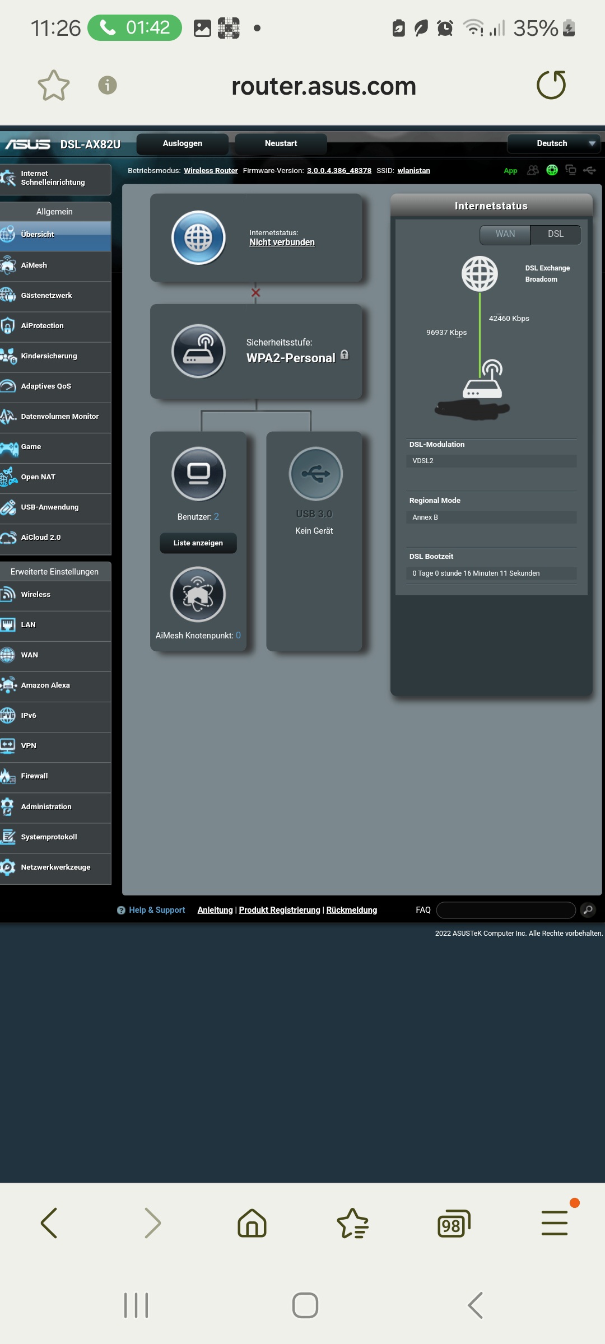Image resolution: width=605 pixels, height=1344 pixels.
Task: Open the wlanistan SSID link
Action: click(414, 171)
